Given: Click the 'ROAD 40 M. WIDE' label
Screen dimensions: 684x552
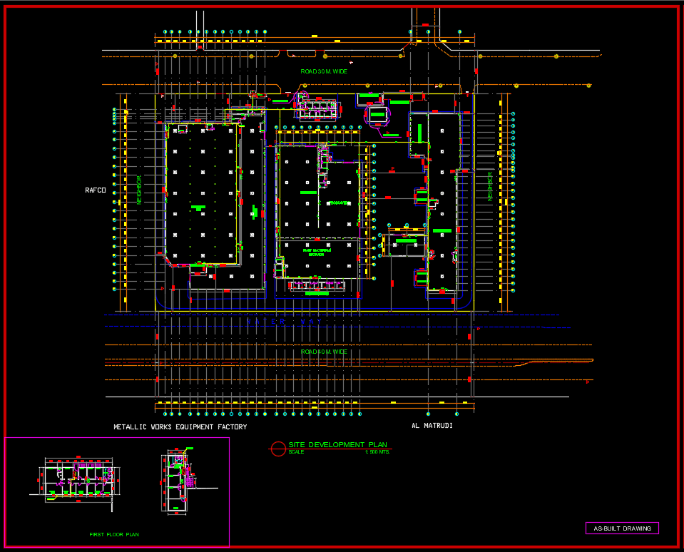Looking at the screenshot, I should 324,352.
